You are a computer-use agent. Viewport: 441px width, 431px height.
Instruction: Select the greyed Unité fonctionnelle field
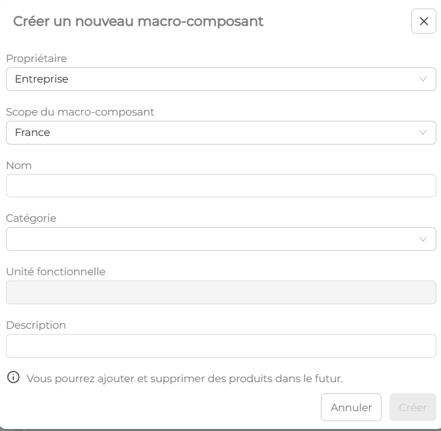click(220, 292)
